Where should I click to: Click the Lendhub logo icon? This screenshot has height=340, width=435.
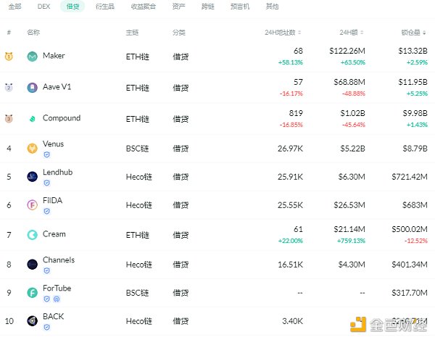click(x=32, y=177)
